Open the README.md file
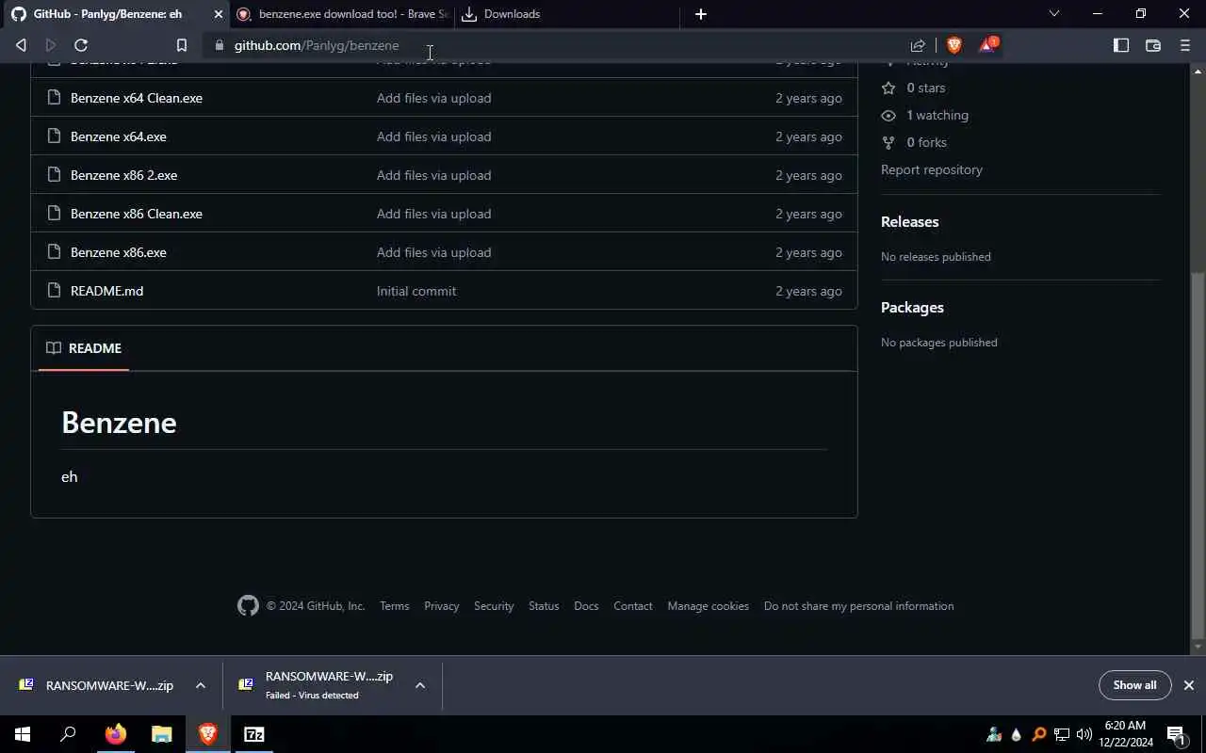Screen dimensions: 1206x753 pos(107,291)
